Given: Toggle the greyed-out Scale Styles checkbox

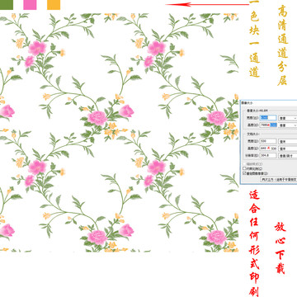Looking at the screenshot, I should pyautogui.click(x=244, y=164).
